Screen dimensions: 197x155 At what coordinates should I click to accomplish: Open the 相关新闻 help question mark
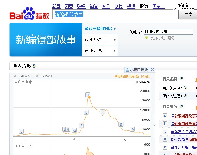(181, 106)
